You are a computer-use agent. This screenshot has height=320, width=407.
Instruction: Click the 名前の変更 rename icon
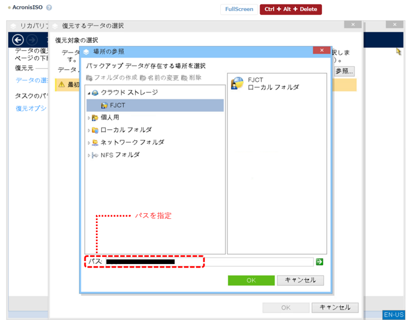143,77
